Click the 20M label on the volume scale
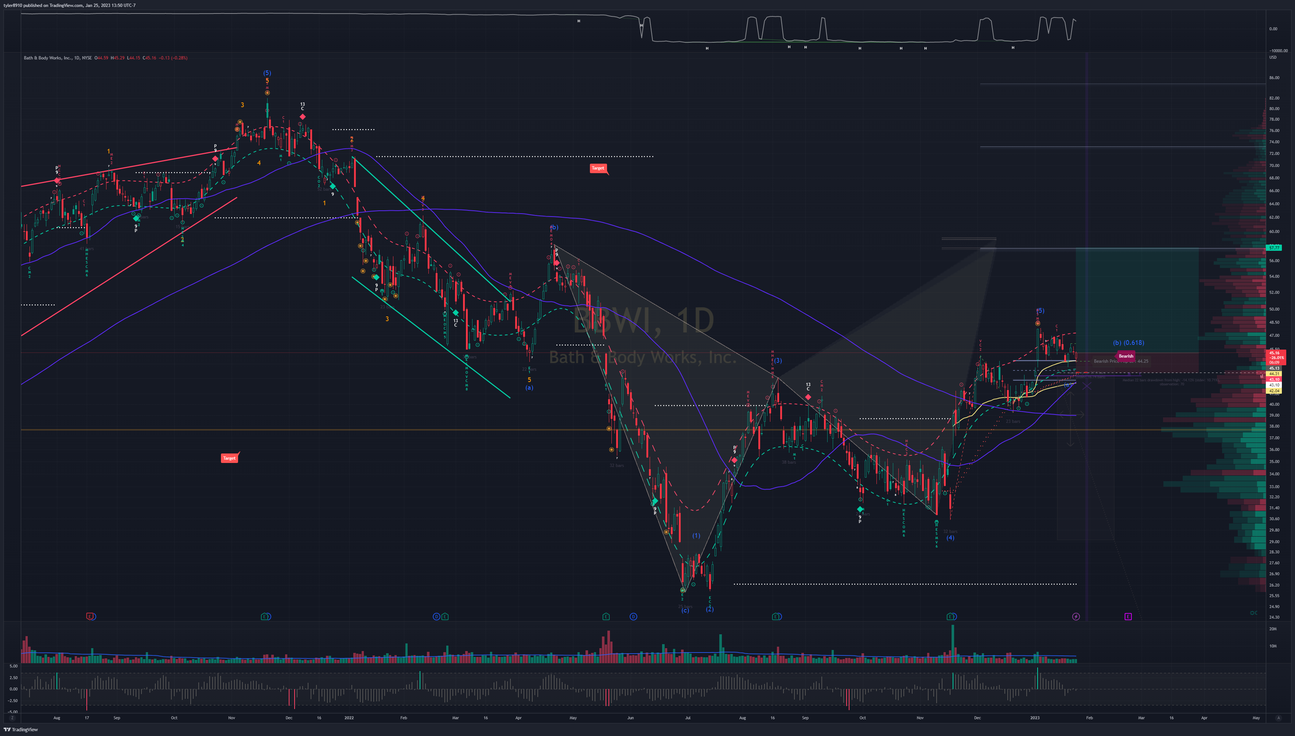Viewport: 1295px width, 736px height. [1273, 629]
